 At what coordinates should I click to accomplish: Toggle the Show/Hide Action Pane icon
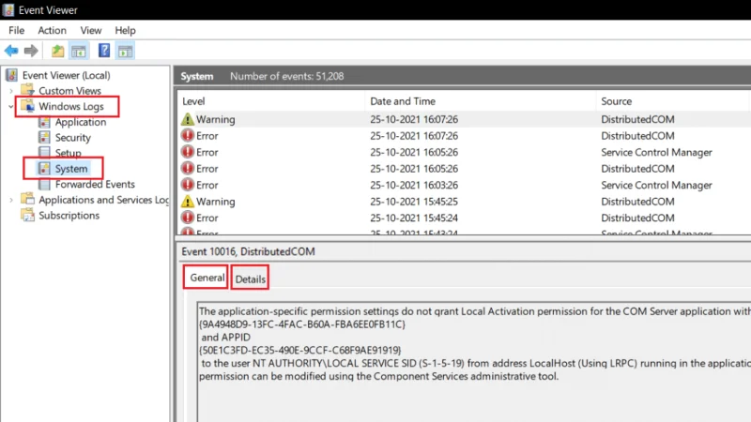point(126,51)
